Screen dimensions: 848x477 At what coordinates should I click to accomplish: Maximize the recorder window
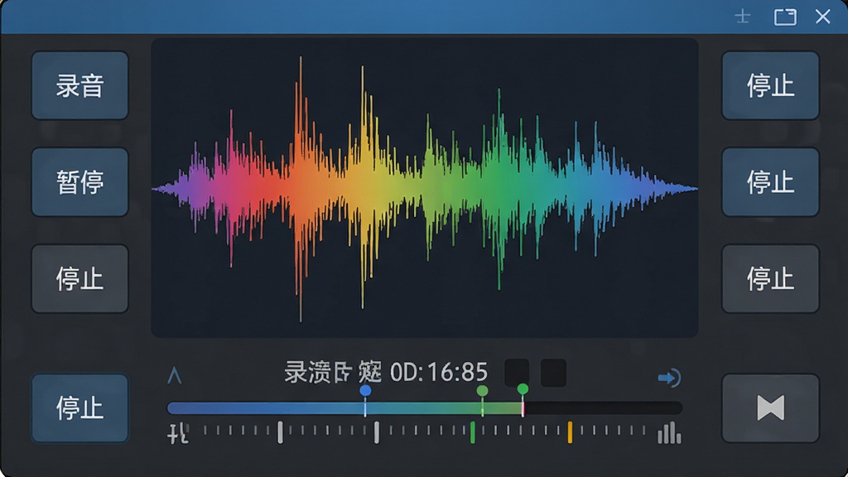pos(785,17)
